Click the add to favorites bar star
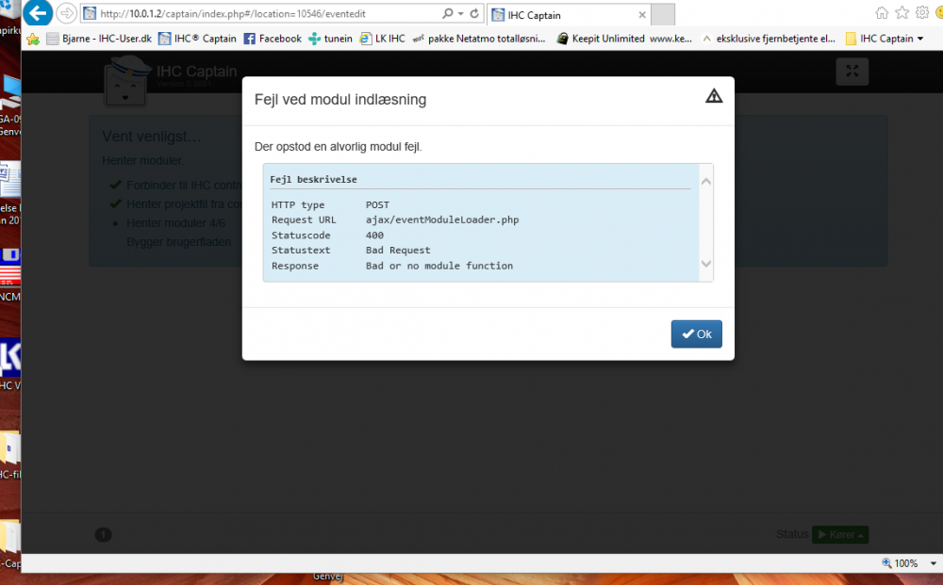The width and height of the screenshot is (943, 585). pos(33,39)
